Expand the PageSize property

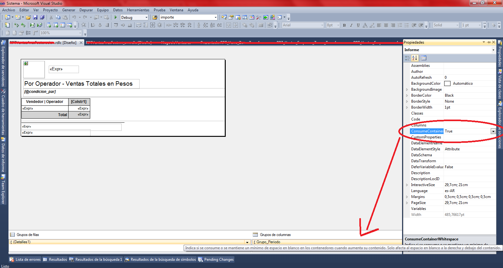click(407, 203)
